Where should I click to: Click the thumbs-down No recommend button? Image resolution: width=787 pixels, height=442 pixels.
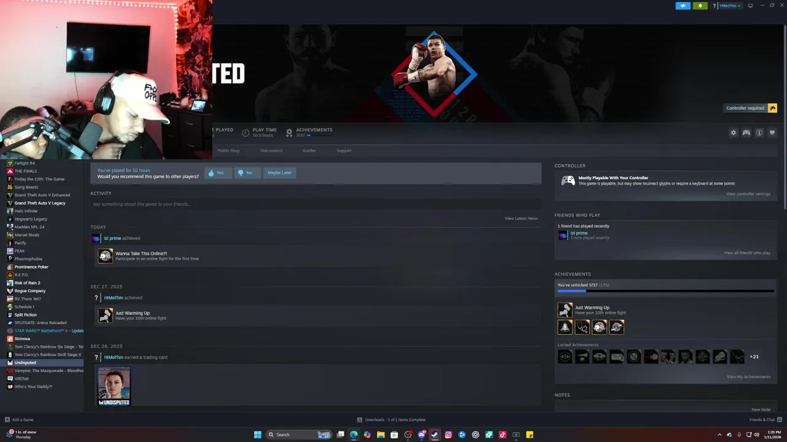pyautogui.click(x=246, y=173)
